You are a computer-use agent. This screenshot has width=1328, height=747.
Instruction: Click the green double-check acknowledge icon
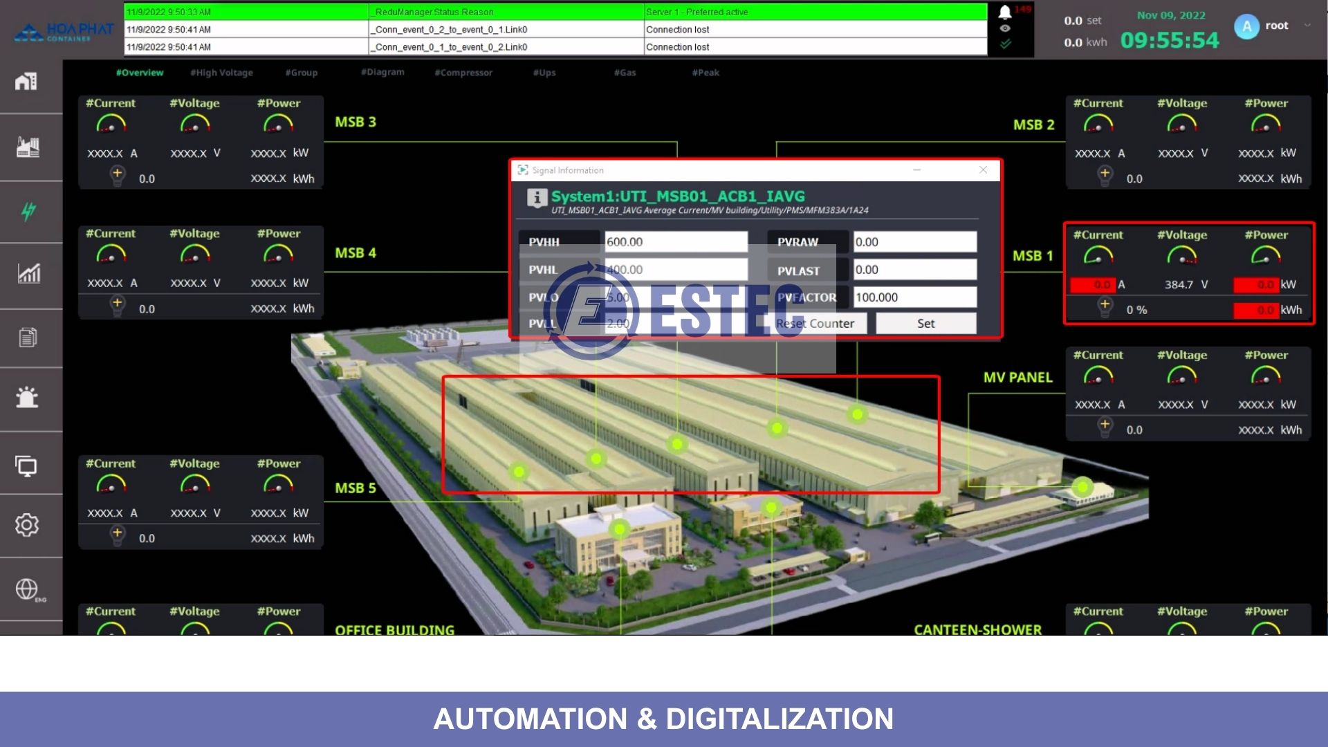pos(1005,44)
